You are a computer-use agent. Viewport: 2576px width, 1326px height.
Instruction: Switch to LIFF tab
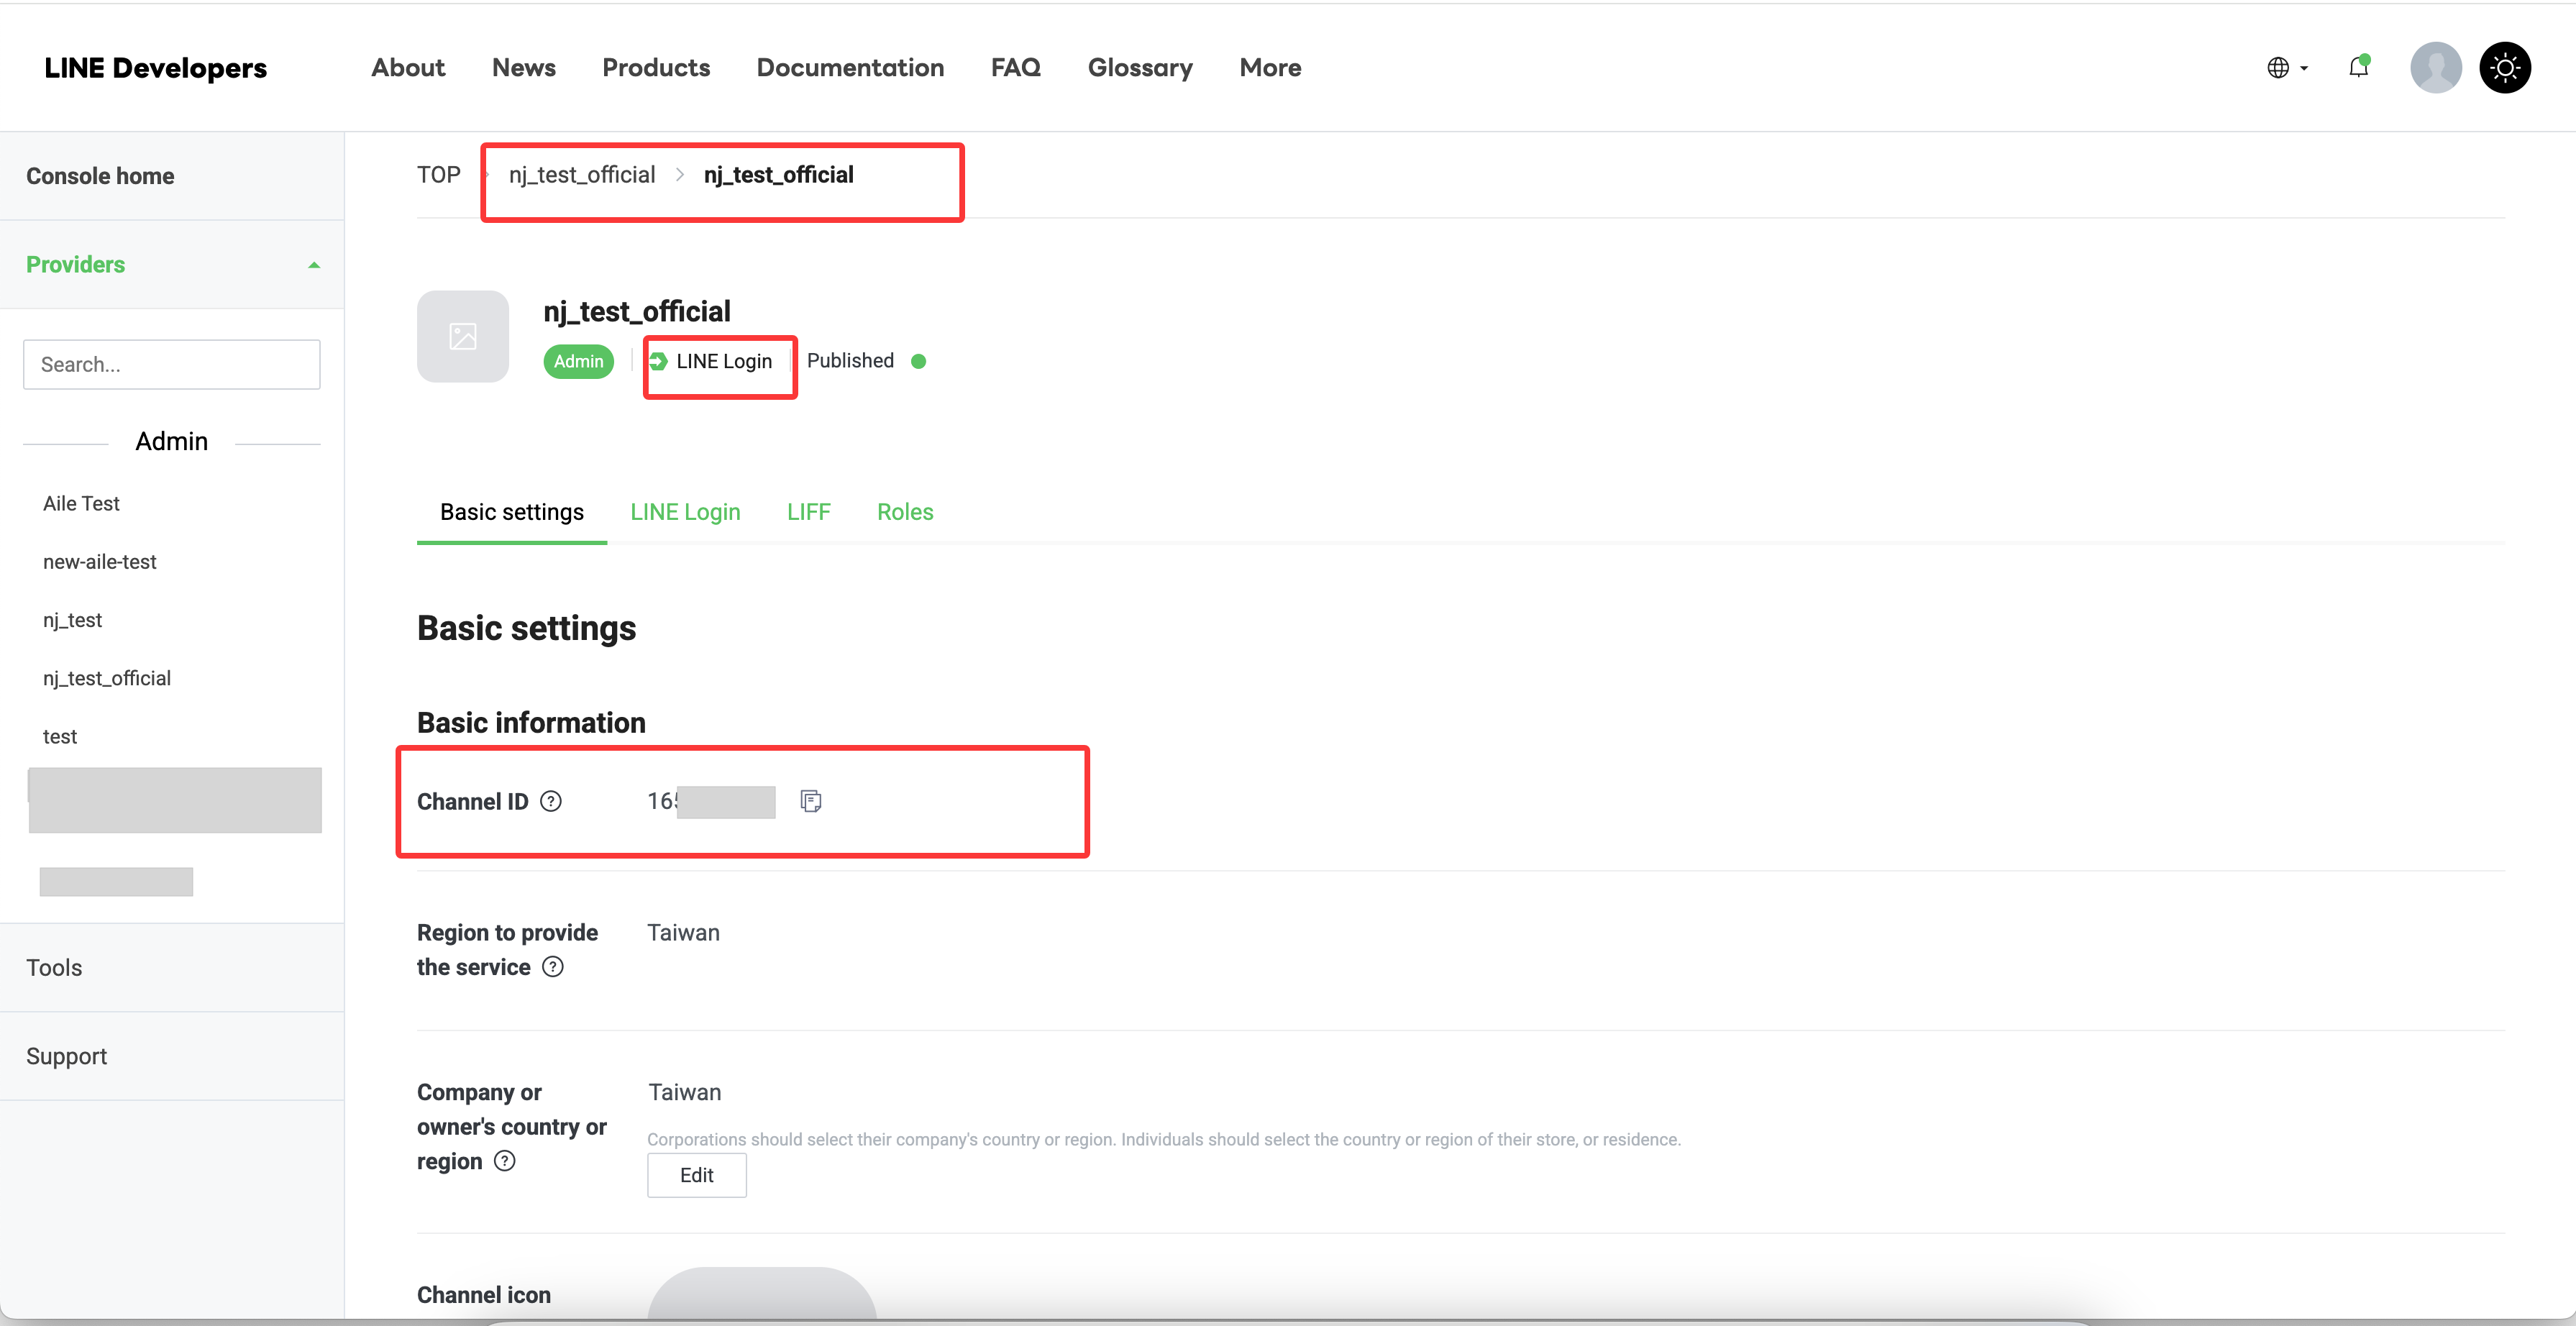pos(808,512)
